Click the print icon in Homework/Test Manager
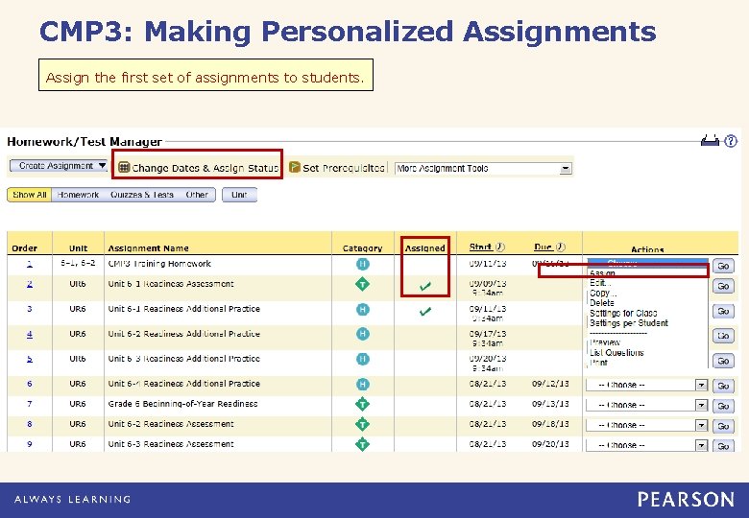749x518 pixels. pos(710,141)
